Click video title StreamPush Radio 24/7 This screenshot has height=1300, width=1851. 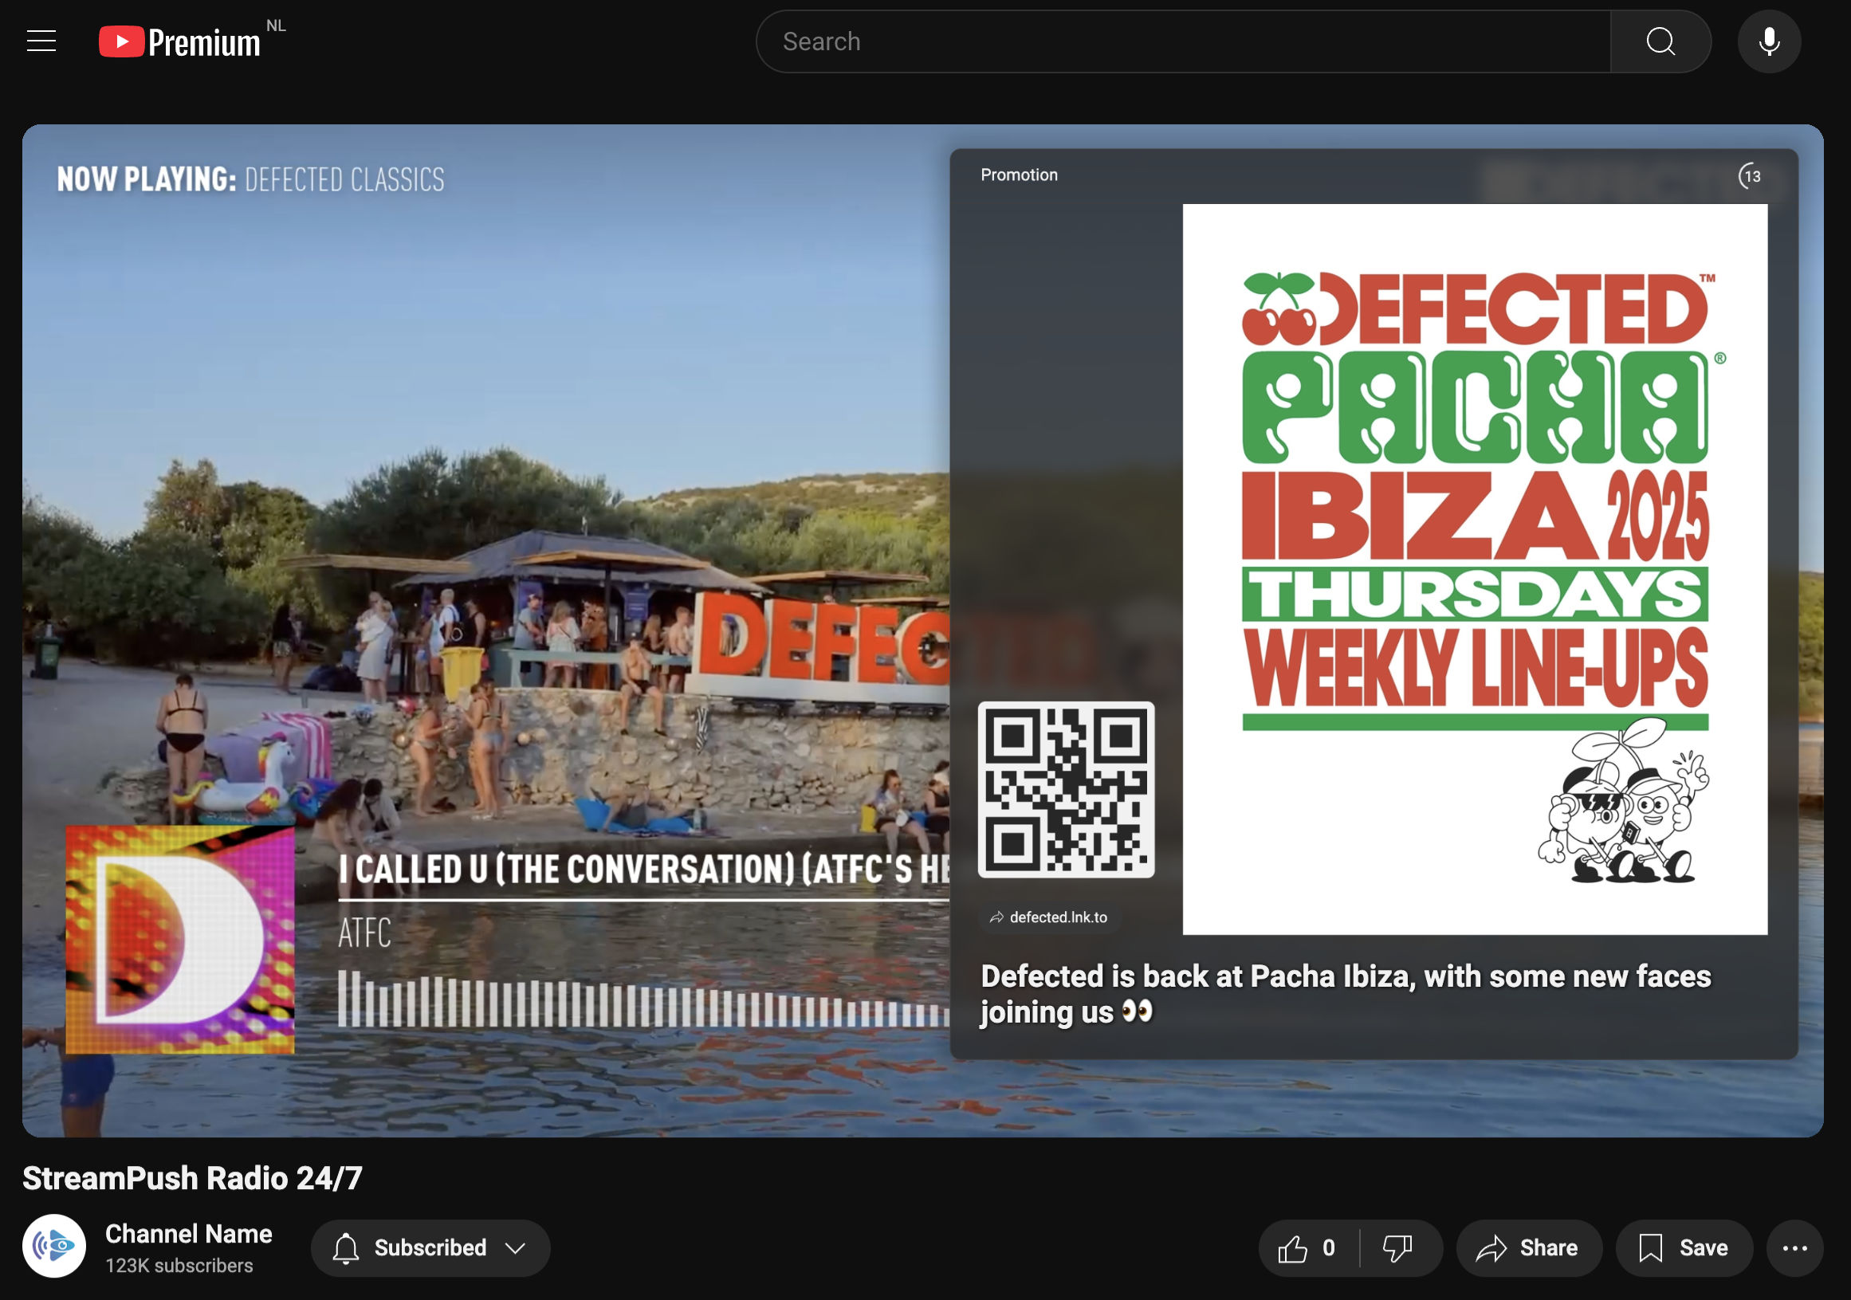193,1178
